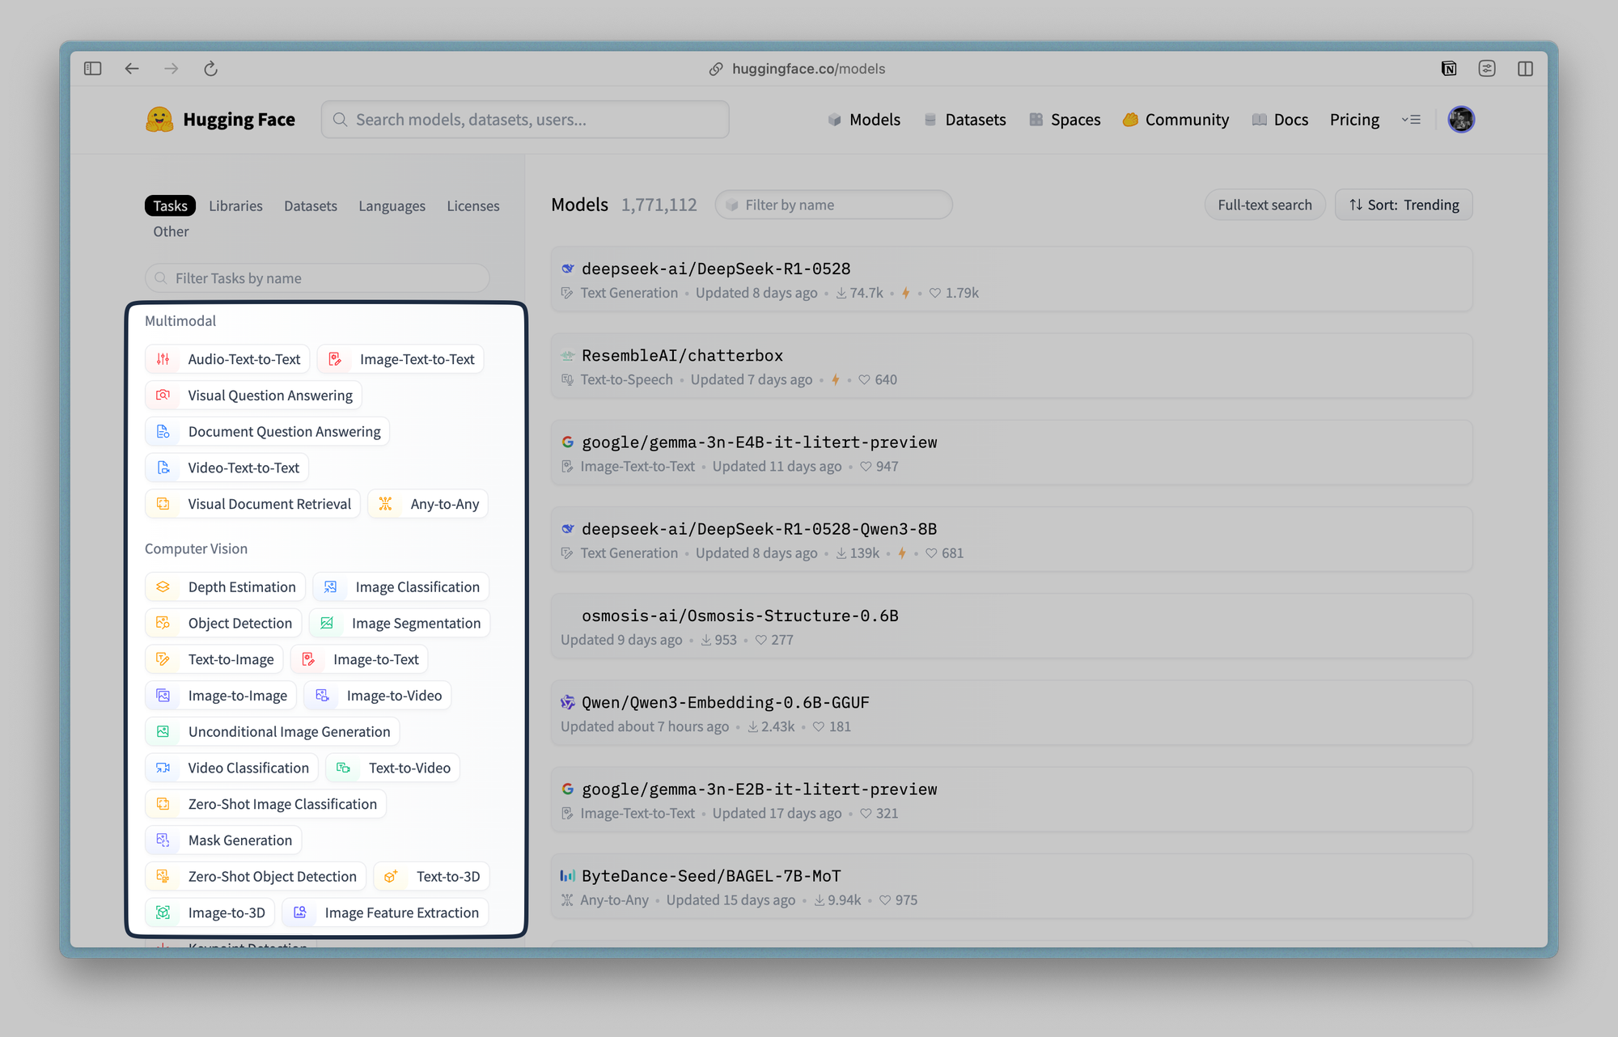
Task: Open google/gemma-3n-E4B-it-litert-preview model
Action: [1011, 452]
